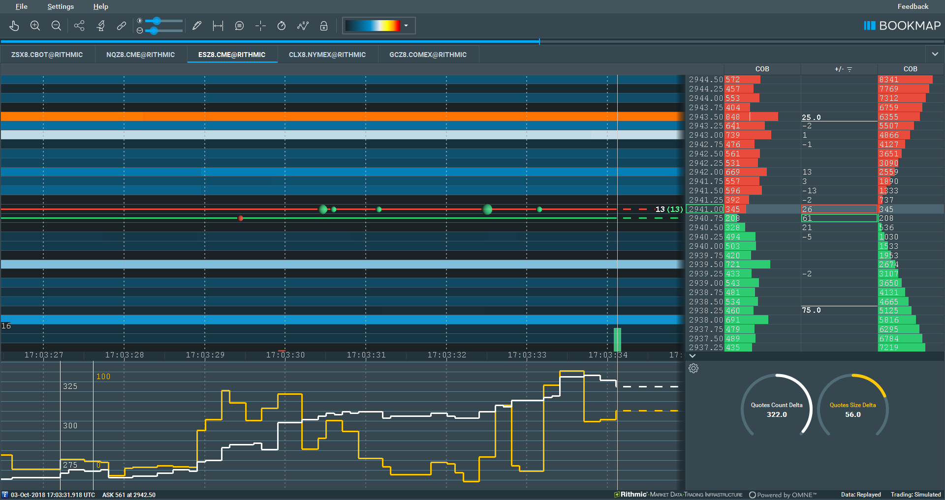Viewport: 945px width, 500px height.
Task: Click the 17:03:30 time marker
Action: (x=285, y=355)
